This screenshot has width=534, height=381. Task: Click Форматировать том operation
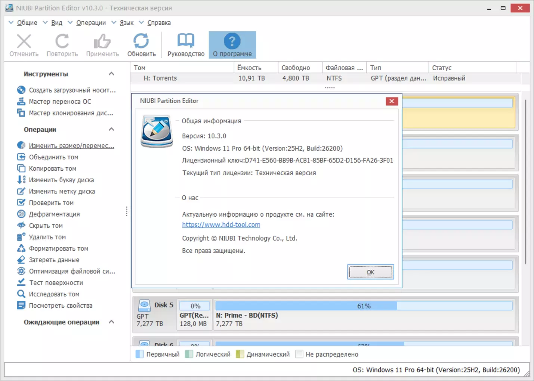tap(58, 249)
